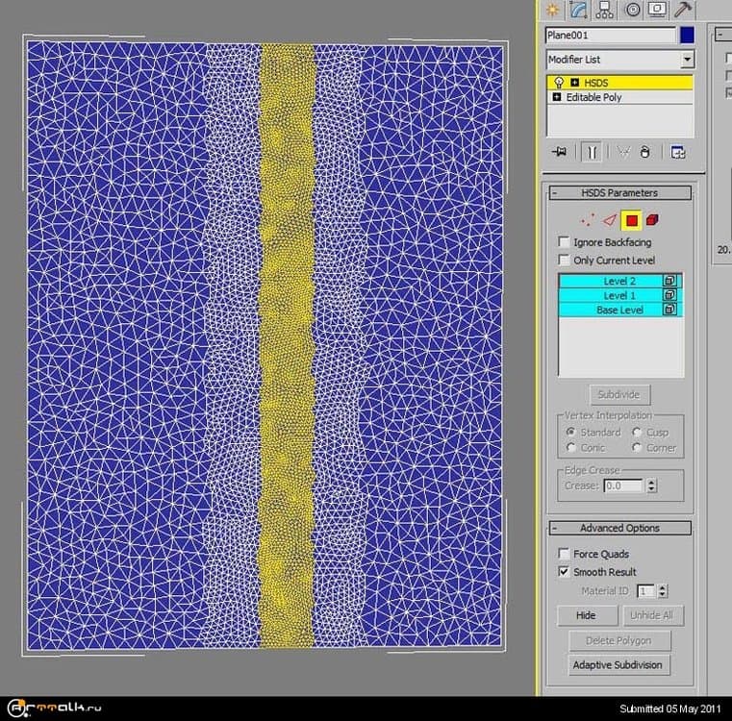Image resolution: width=732 pixels, height=721 pixels.
Task: Click Make Unique icon
Action: (x=623, y=152)
